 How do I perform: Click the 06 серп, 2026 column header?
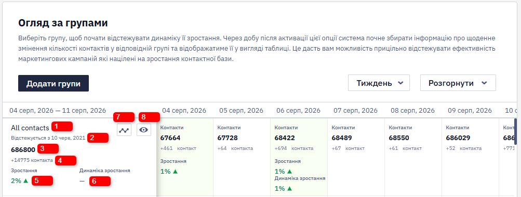[x=299, y=111]
